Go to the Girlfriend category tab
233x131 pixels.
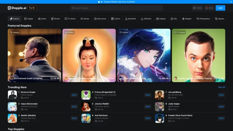(x=146, y=19)
